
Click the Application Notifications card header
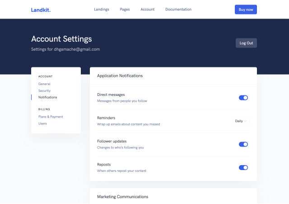pos(120,76)
